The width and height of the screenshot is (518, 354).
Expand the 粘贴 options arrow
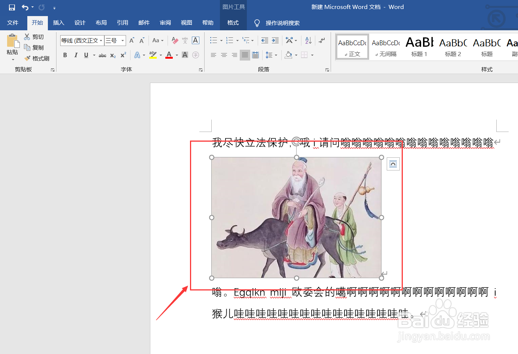pyautogui.click(x=13, y=59)
